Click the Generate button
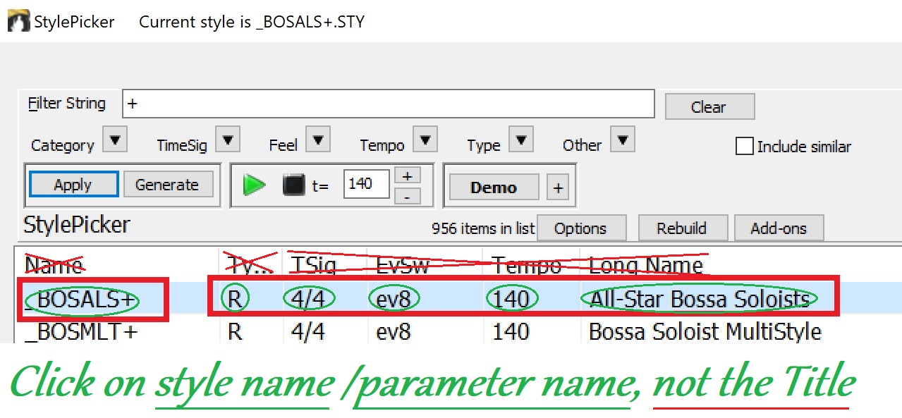Screen dimensions: 902x418 point(167,185)
